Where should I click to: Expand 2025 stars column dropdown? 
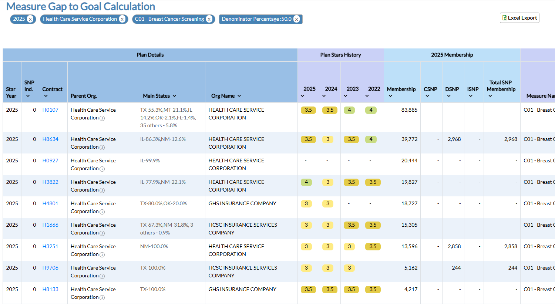[x=302, y=96]
